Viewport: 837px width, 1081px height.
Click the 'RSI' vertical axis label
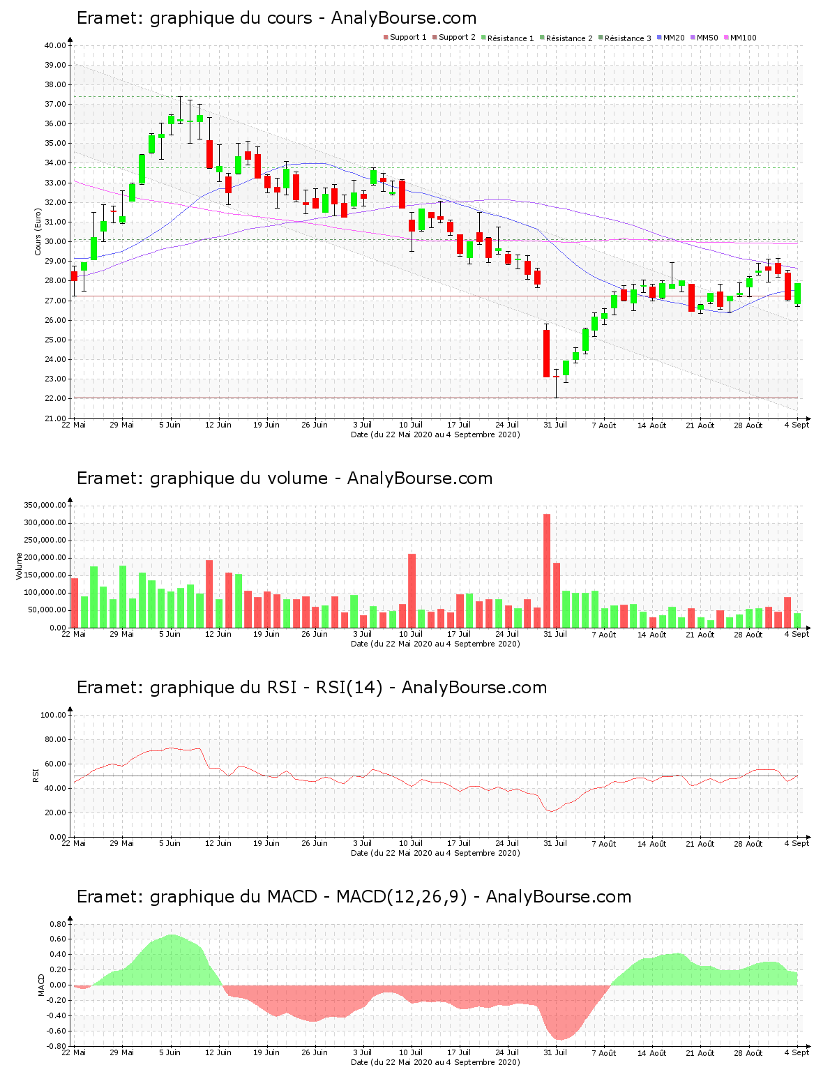(35, 775)
